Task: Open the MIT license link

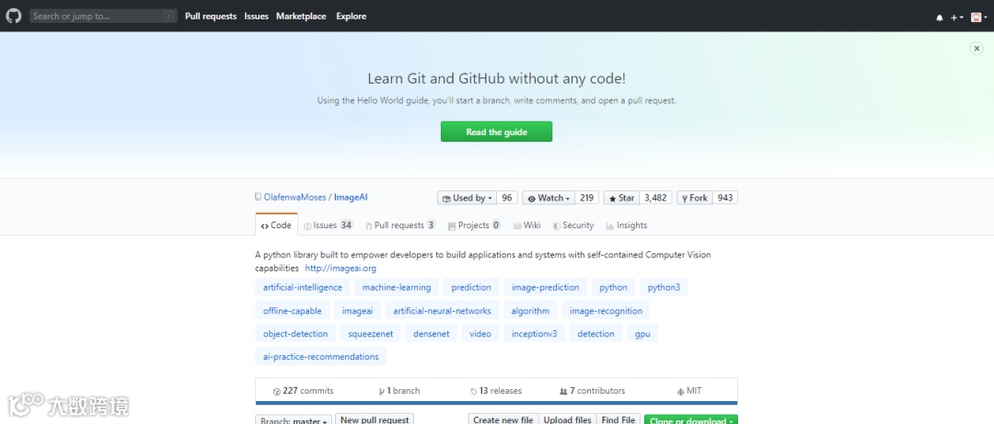Action: pos(689,390)
